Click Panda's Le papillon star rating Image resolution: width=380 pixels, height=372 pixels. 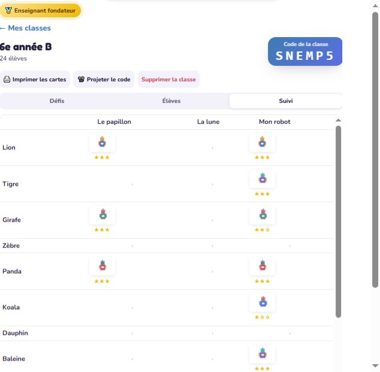102,281
